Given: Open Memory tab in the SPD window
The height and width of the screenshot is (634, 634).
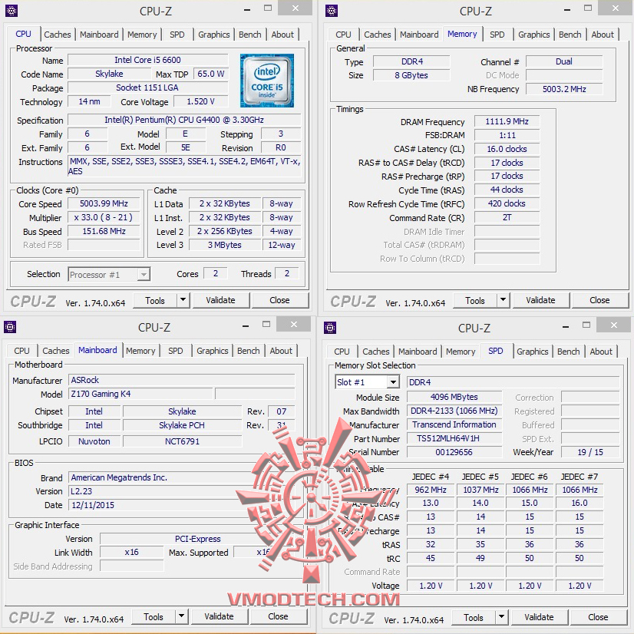Looking at the screenshot, I should [461, 352].
